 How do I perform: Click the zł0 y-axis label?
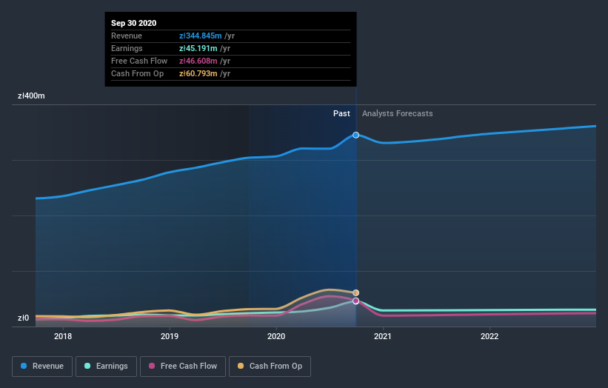(x=23, y=318)
